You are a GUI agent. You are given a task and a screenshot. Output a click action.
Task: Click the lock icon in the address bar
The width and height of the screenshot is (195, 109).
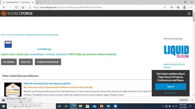click(30, 7)
